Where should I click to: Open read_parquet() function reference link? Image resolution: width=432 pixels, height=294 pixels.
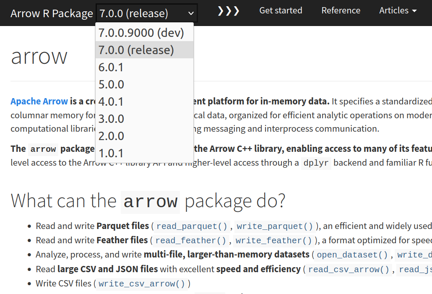(x=192, y=226)
